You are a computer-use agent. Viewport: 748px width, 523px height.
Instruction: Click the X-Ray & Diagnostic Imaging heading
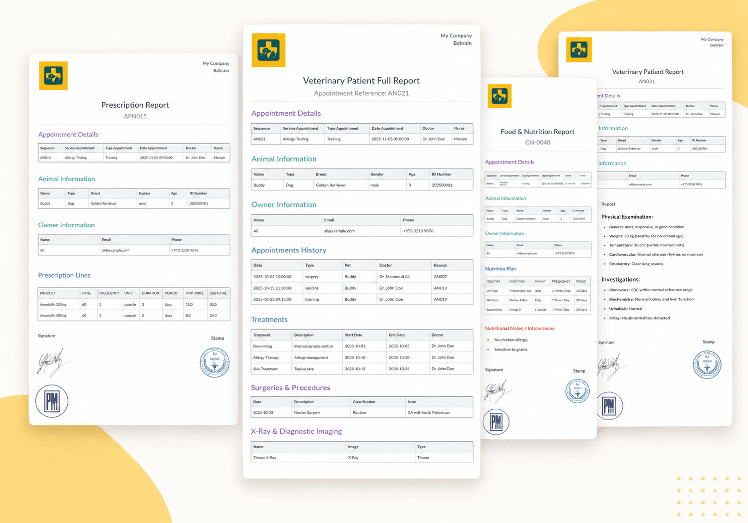[296, 431]
